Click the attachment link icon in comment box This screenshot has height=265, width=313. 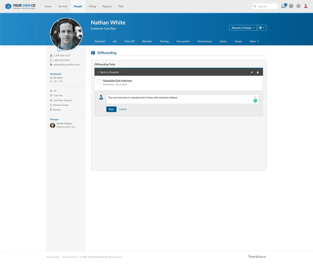click(x=255, y=97)
